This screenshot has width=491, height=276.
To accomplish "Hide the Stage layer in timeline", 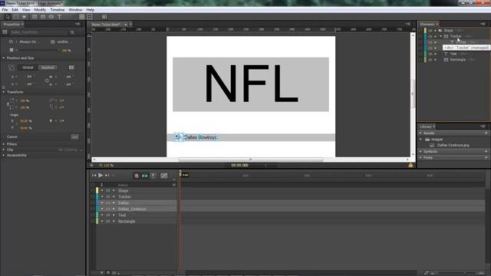I will (x=107, y=191).
